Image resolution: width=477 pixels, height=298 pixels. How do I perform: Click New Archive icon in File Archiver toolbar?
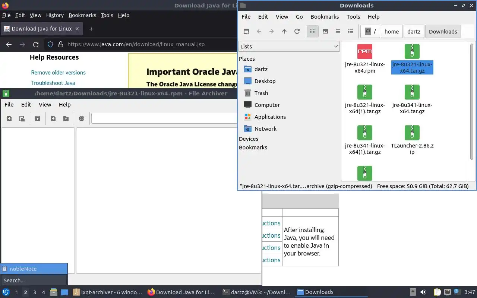pyautogui.click(x=9, y=118)
